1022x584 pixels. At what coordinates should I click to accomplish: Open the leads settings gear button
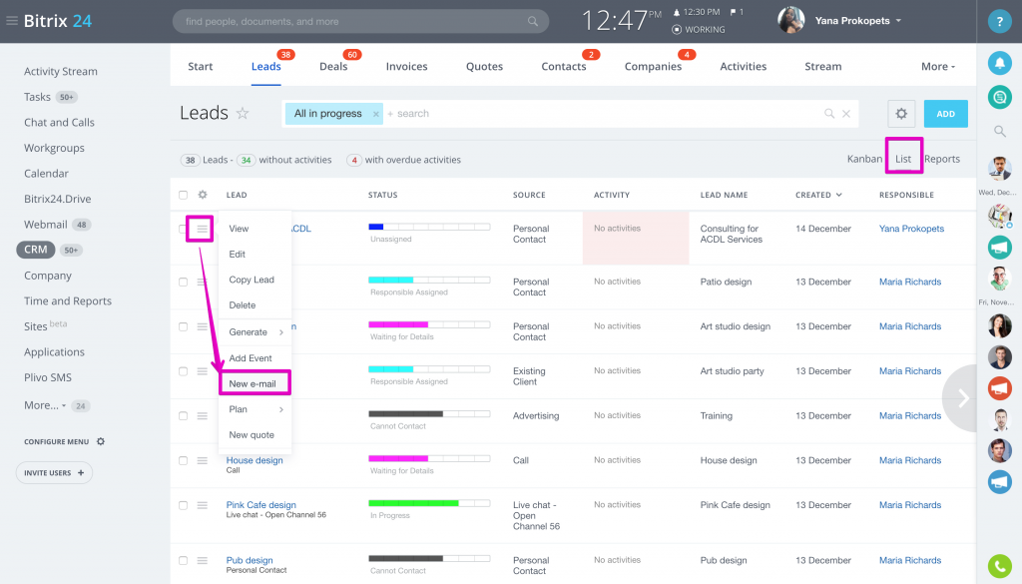click(x=901, y=114)
